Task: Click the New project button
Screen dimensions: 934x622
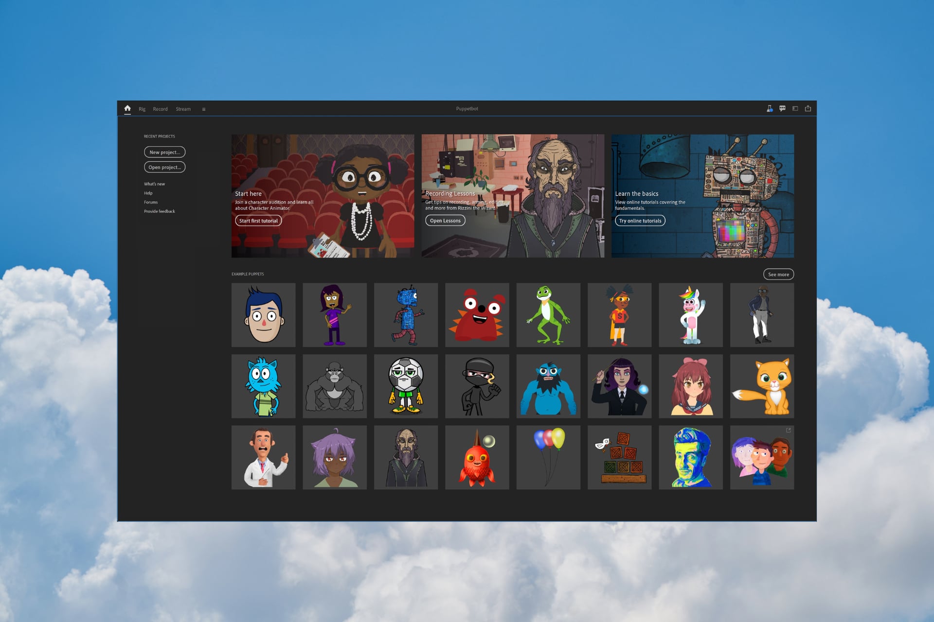Action: [164, 152]
